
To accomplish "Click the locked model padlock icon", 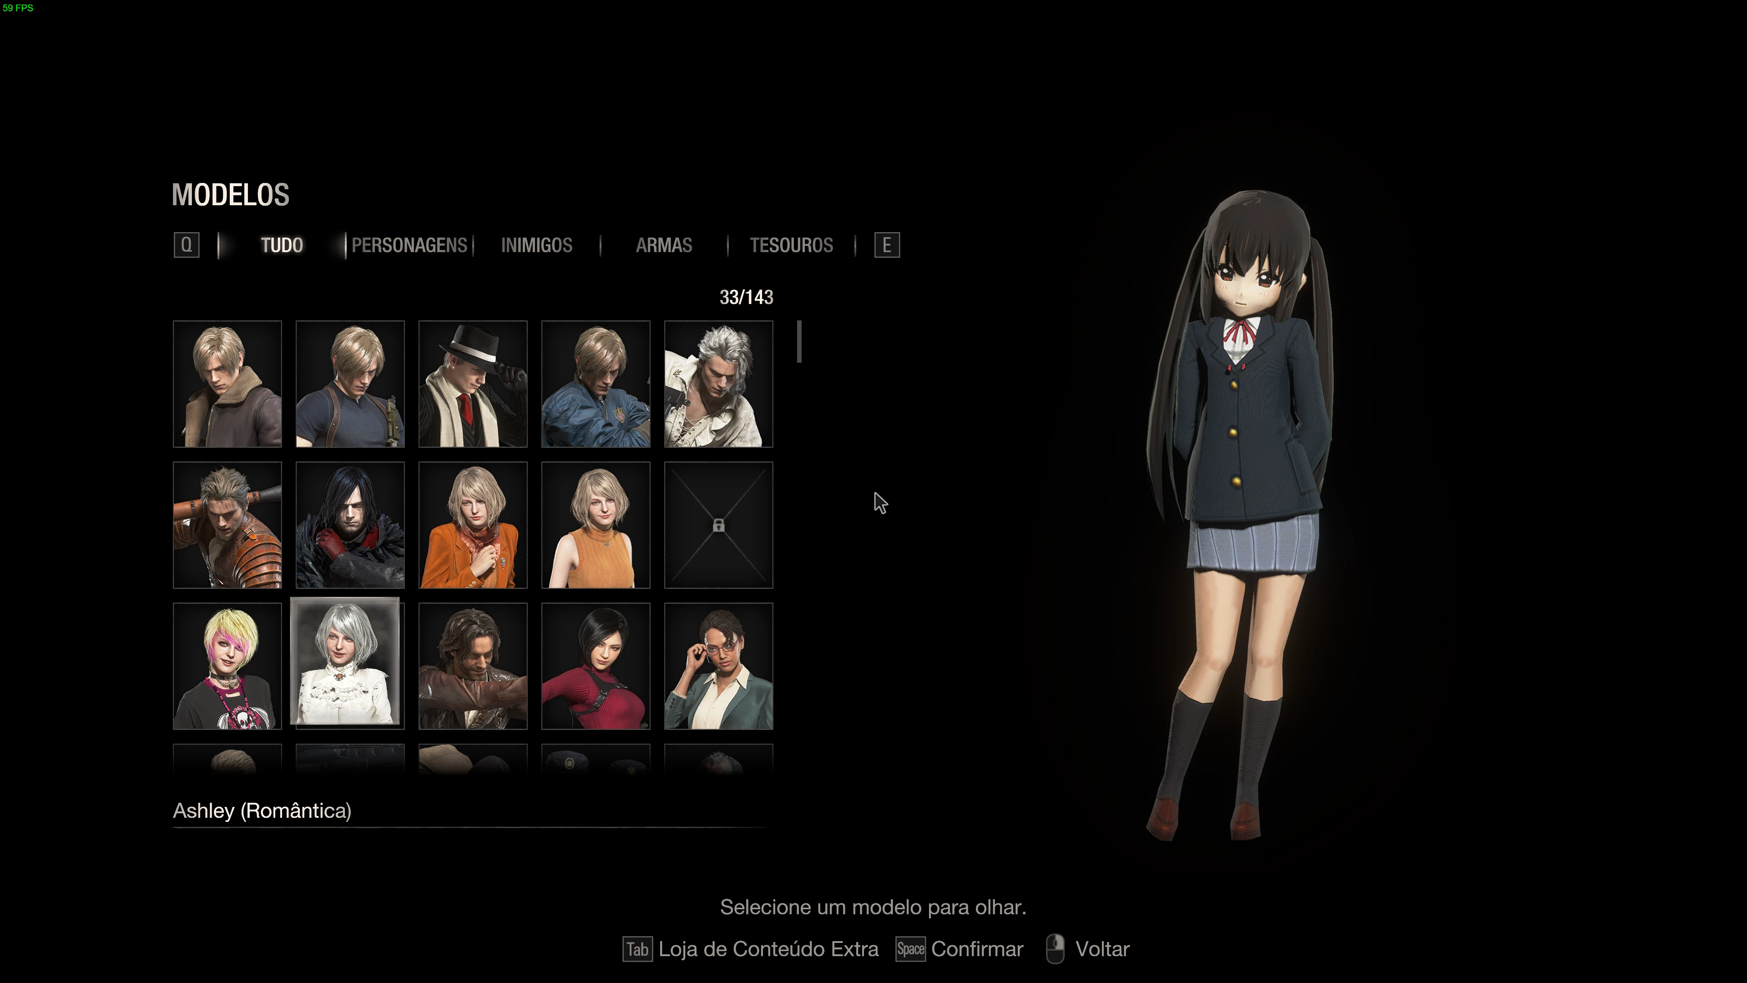I will pos(718,526).
